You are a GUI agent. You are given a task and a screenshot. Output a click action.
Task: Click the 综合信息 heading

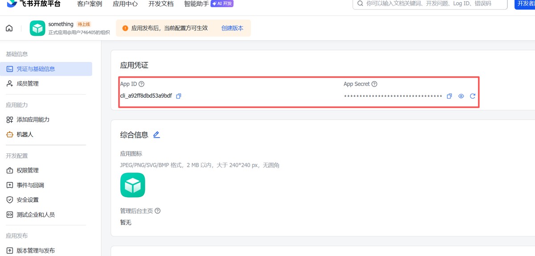click(134, 135)
